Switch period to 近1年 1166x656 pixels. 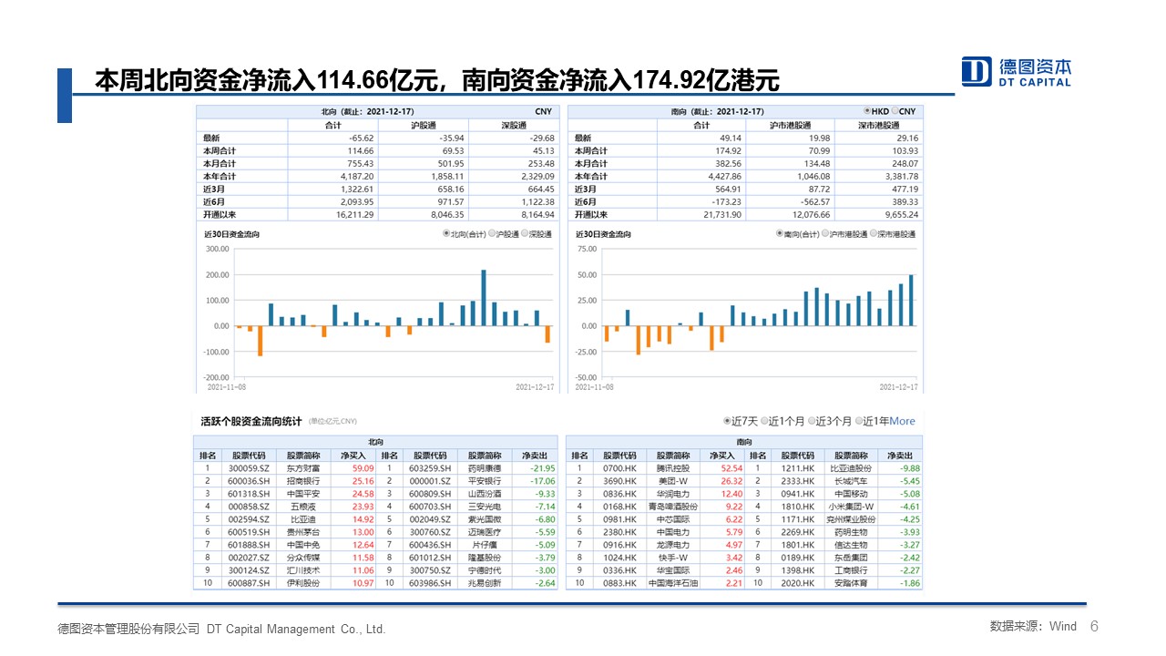858,422
